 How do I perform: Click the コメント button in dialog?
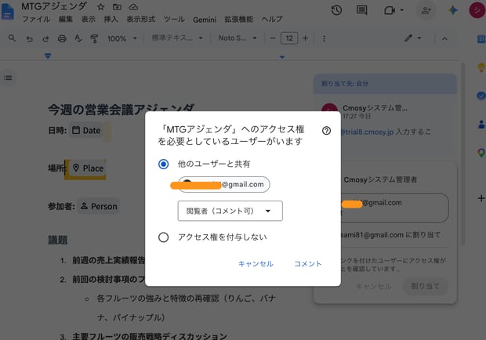coord(308,264)
